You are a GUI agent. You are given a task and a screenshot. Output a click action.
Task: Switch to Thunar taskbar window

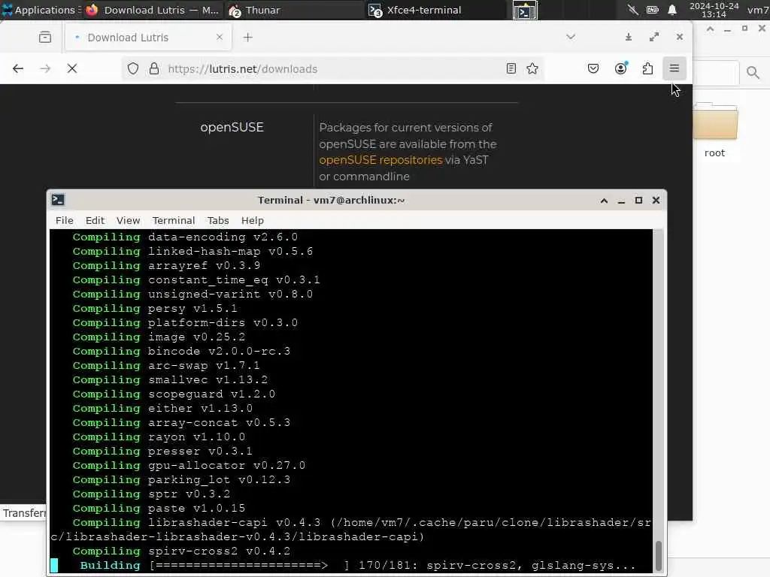click(294, 10)
